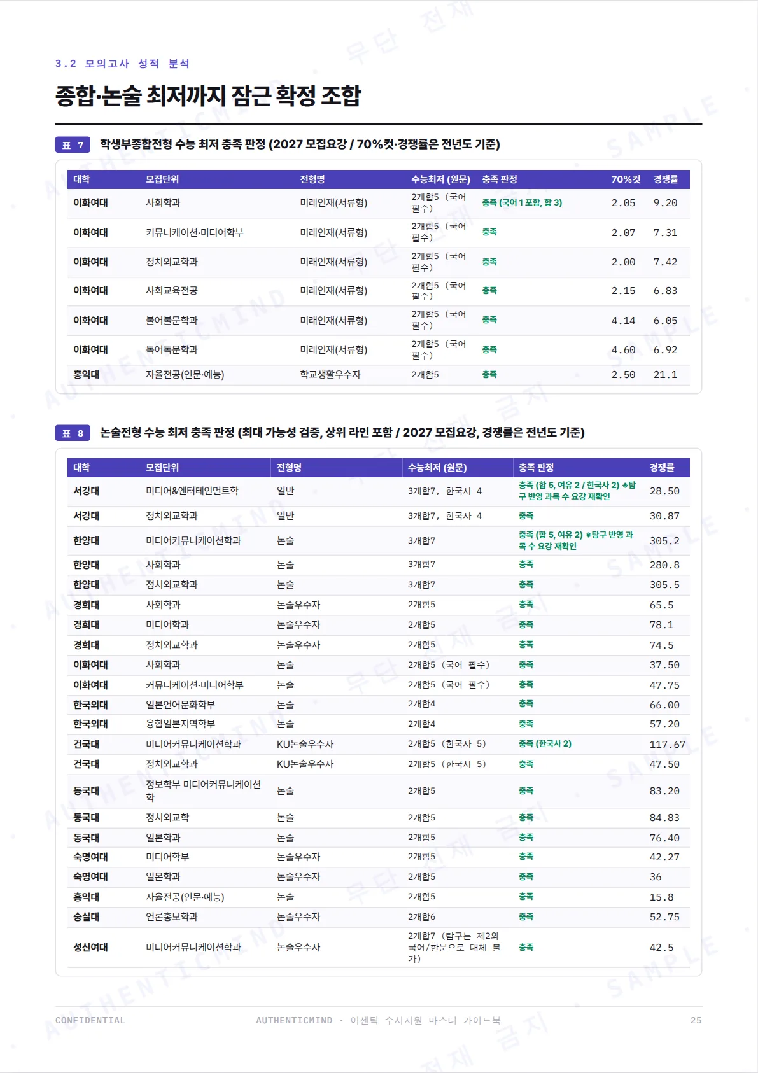Click the section label 3.2 모의고사 성적 분석
758x1073 pixels.
122,64
